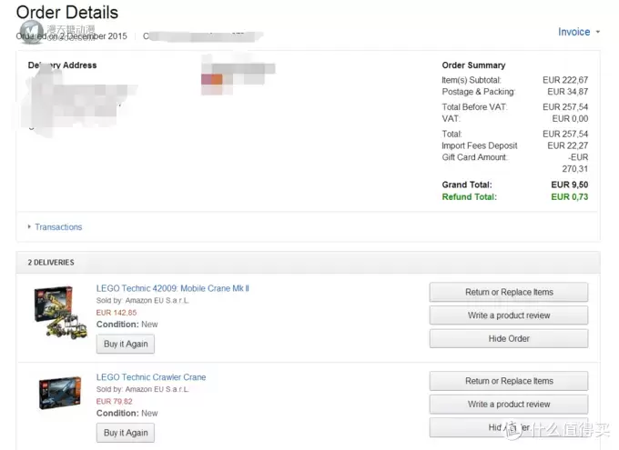This screenshot has width=619, height=450.
Task: Return or replace the Crawler Crane item
Action: tap(509, 381)
